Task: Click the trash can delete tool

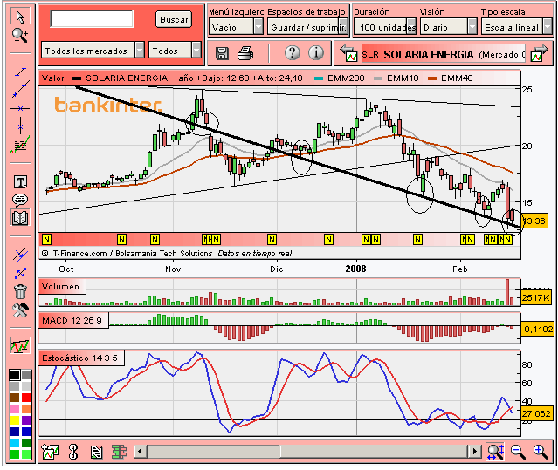Action: pyautogui.click(x=20, y=291)
